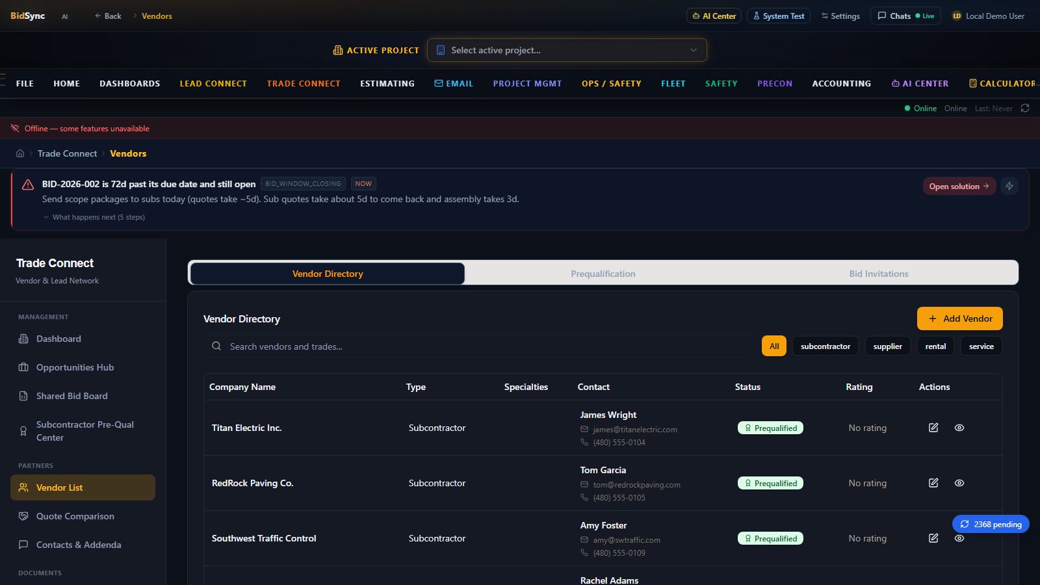Image resolution: width=1040 pixels, height=585 pixels.
Task: Select Vendor List in the sidebar
Action: 83,487
